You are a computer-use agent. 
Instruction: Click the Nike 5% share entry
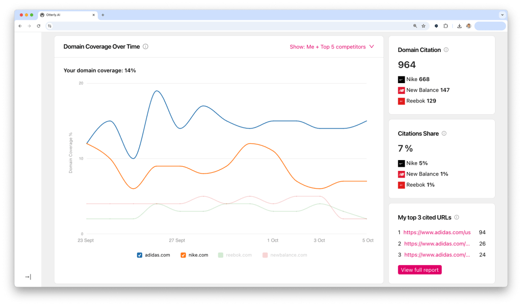pos(413,164)
